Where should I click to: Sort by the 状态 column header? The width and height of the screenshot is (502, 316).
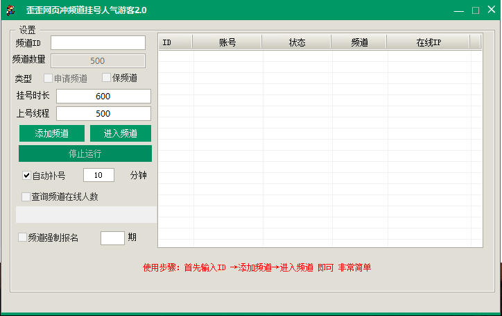pos(297,42)
